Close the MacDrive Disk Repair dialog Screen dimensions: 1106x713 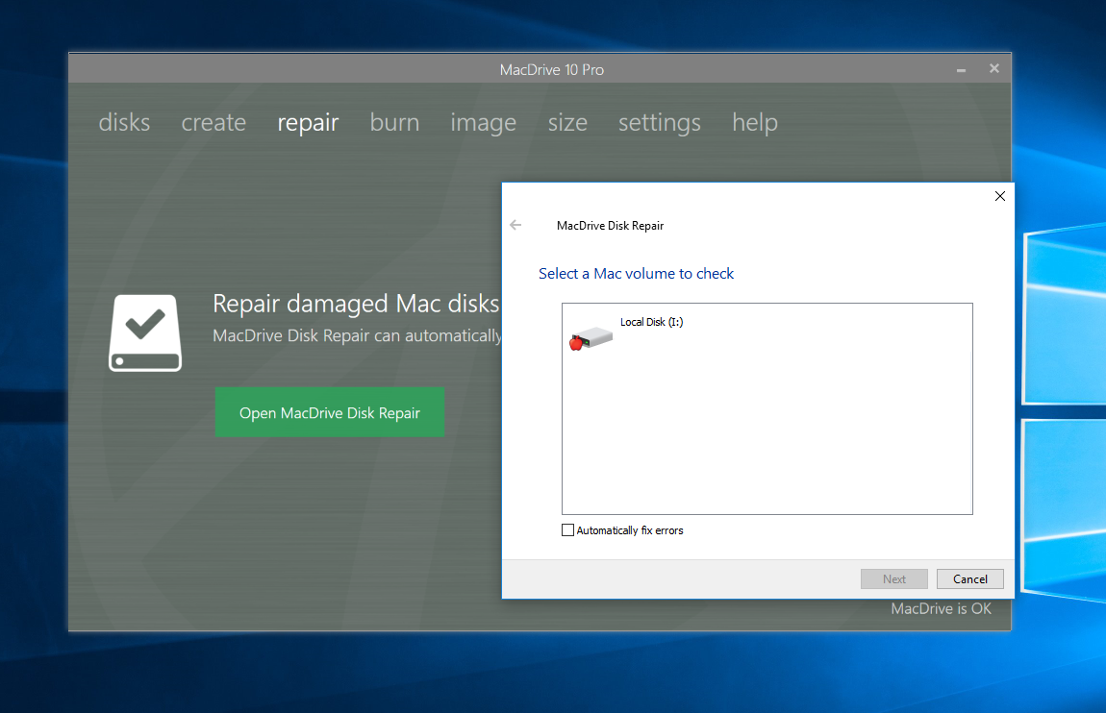pyautogui.click(x=999, y=196)
